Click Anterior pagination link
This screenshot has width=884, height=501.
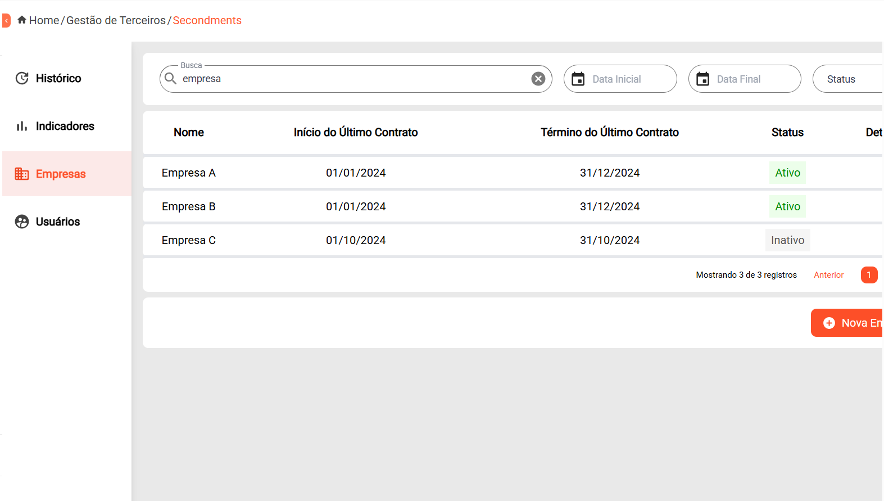828,275
